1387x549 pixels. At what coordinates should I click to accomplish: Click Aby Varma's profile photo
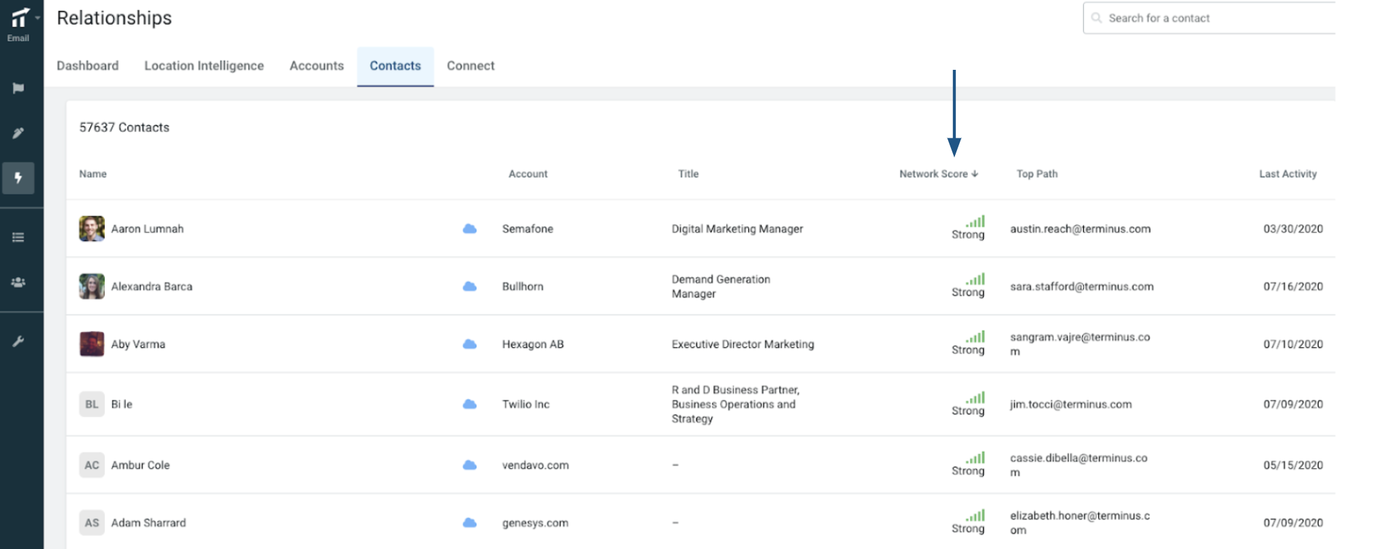pos(92,344)
